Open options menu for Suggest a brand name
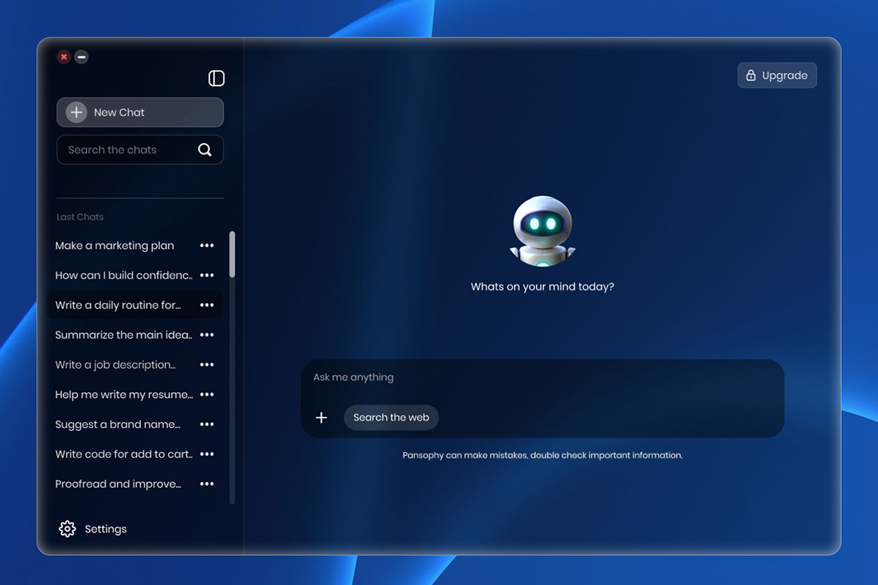Screen dimensions: 878x585 pyautogui.click(x=207, y=424)
